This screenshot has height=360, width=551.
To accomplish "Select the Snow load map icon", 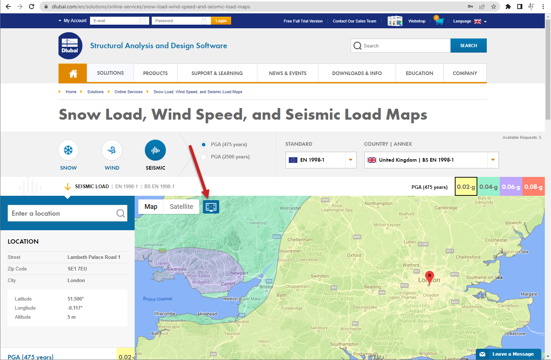I will tap(68, 150).
